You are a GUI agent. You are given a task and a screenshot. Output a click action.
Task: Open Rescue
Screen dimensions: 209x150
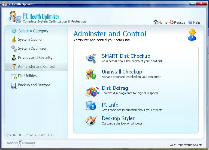click(x=180, y=23)
